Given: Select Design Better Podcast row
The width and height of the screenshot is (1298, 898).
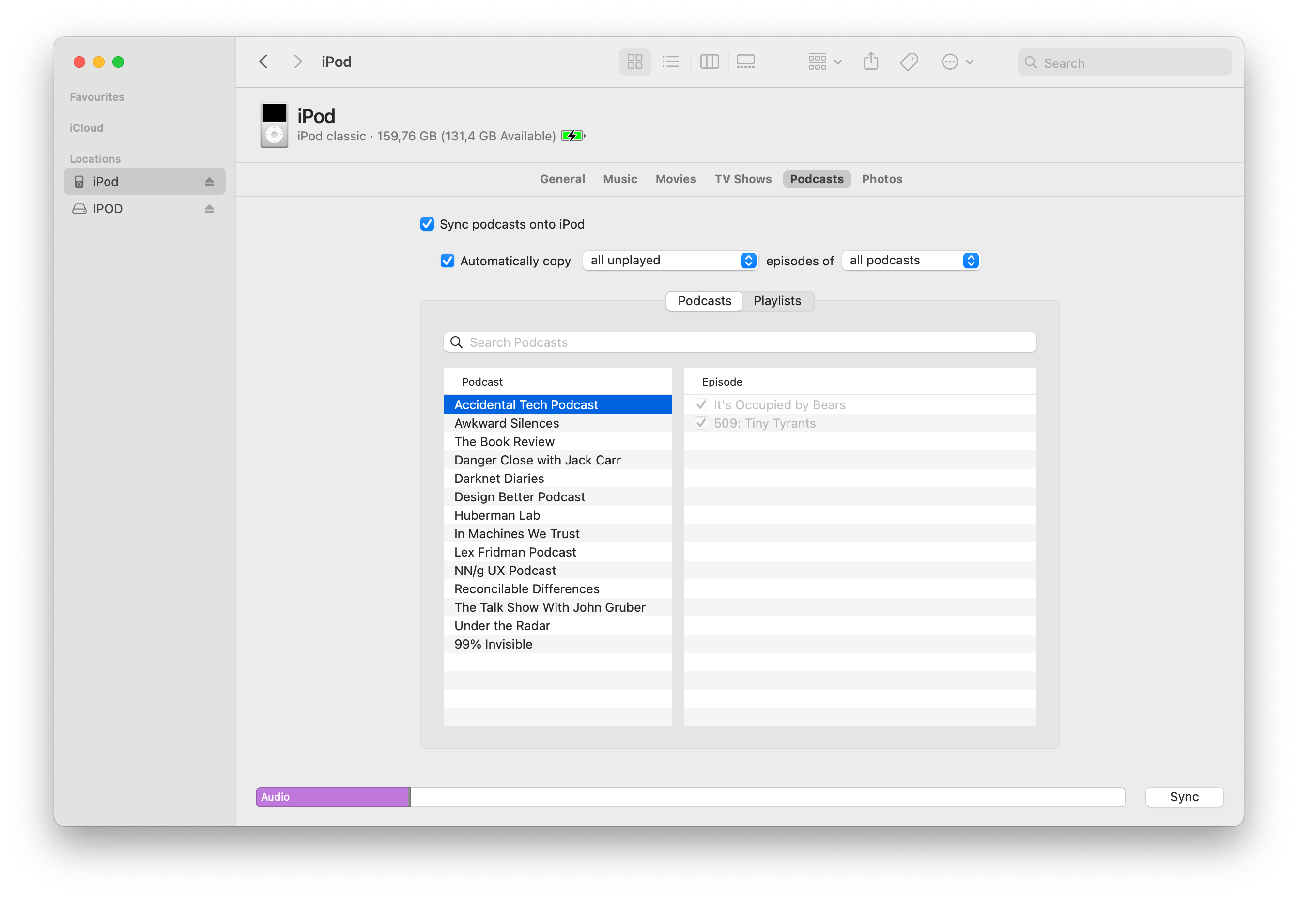Looking at the screenshot, I should [557, 497].
